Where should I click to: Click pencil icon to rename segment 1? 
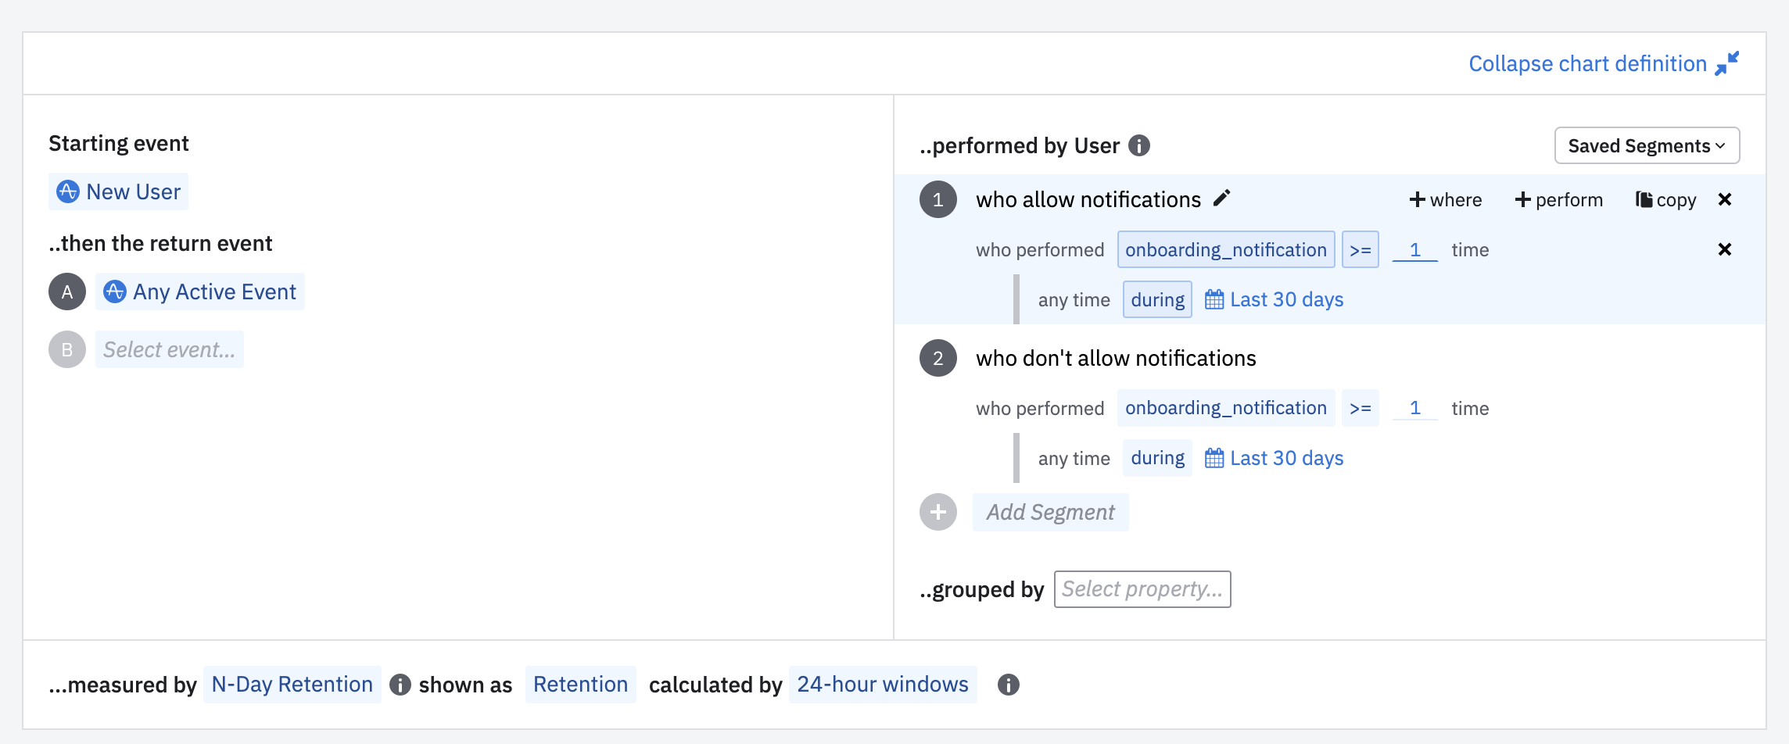pyautogui.click(x=1221, y=199)
